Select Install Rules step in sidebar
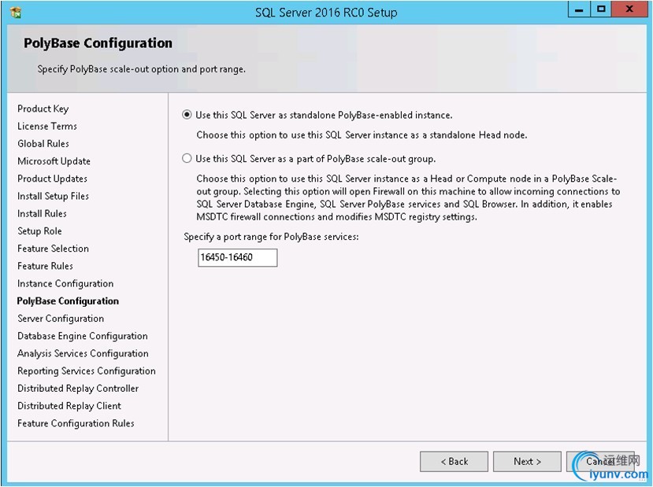The height and width of the screenshot is (487, 653). [x=42, y=213]
